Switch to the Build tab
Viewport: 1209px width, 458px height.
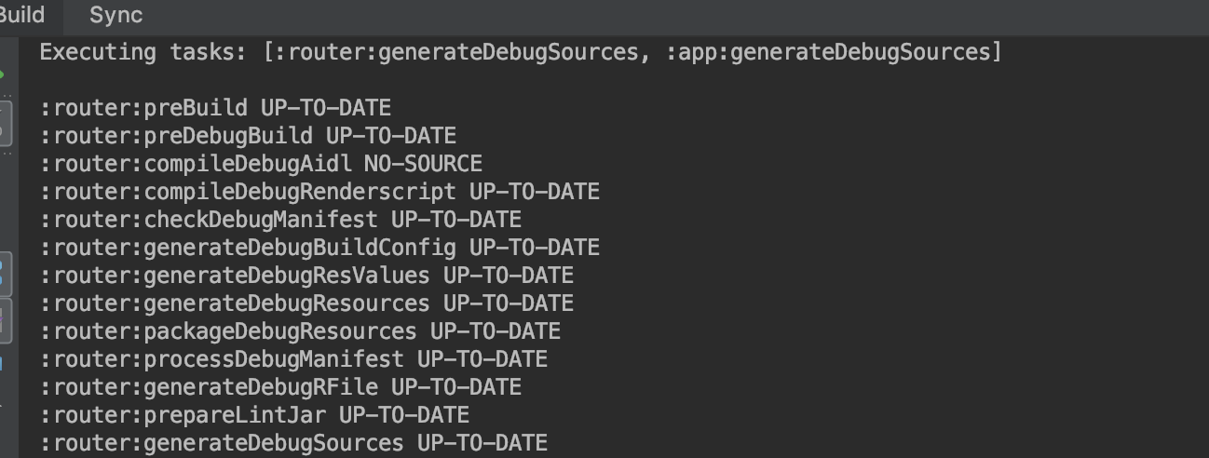(22, 15)
